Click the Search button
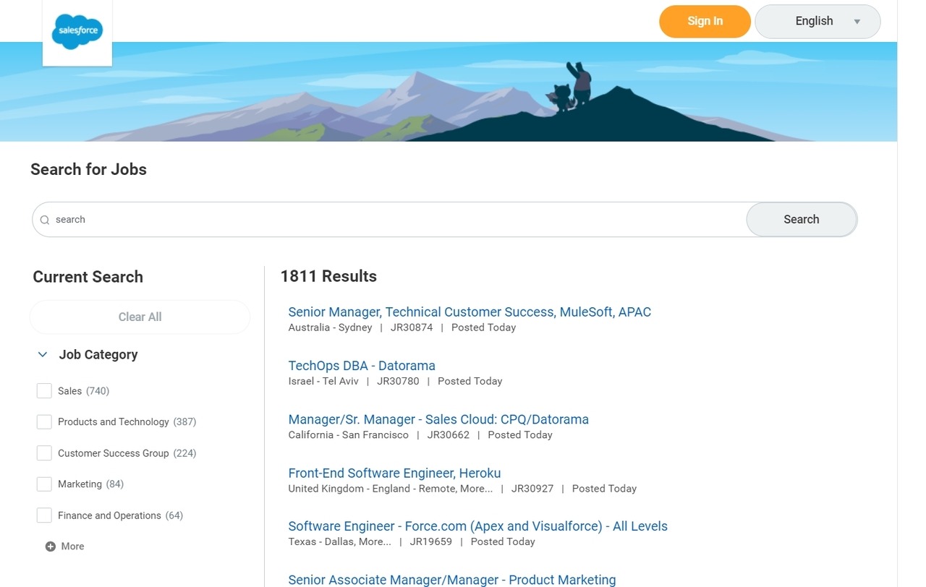Image resolution: width=926 pixels, height=587 pixels. (x=802, y=219)
